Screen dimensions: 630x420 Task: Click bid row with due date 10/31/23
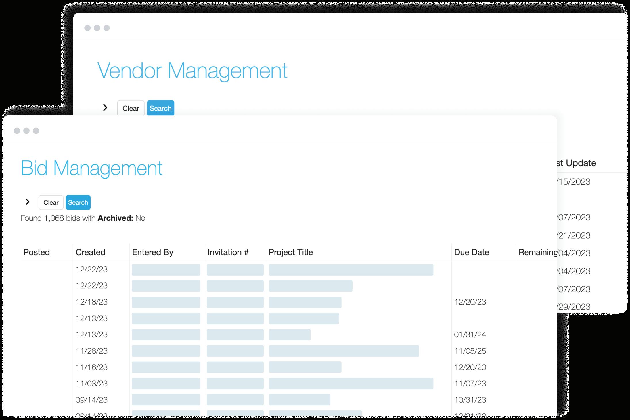(x=470, y=400)
